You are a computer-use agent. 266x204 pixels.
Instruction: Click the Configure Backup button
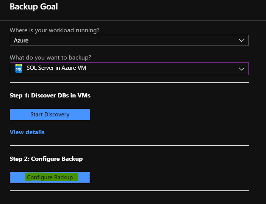tap(50, 177)
